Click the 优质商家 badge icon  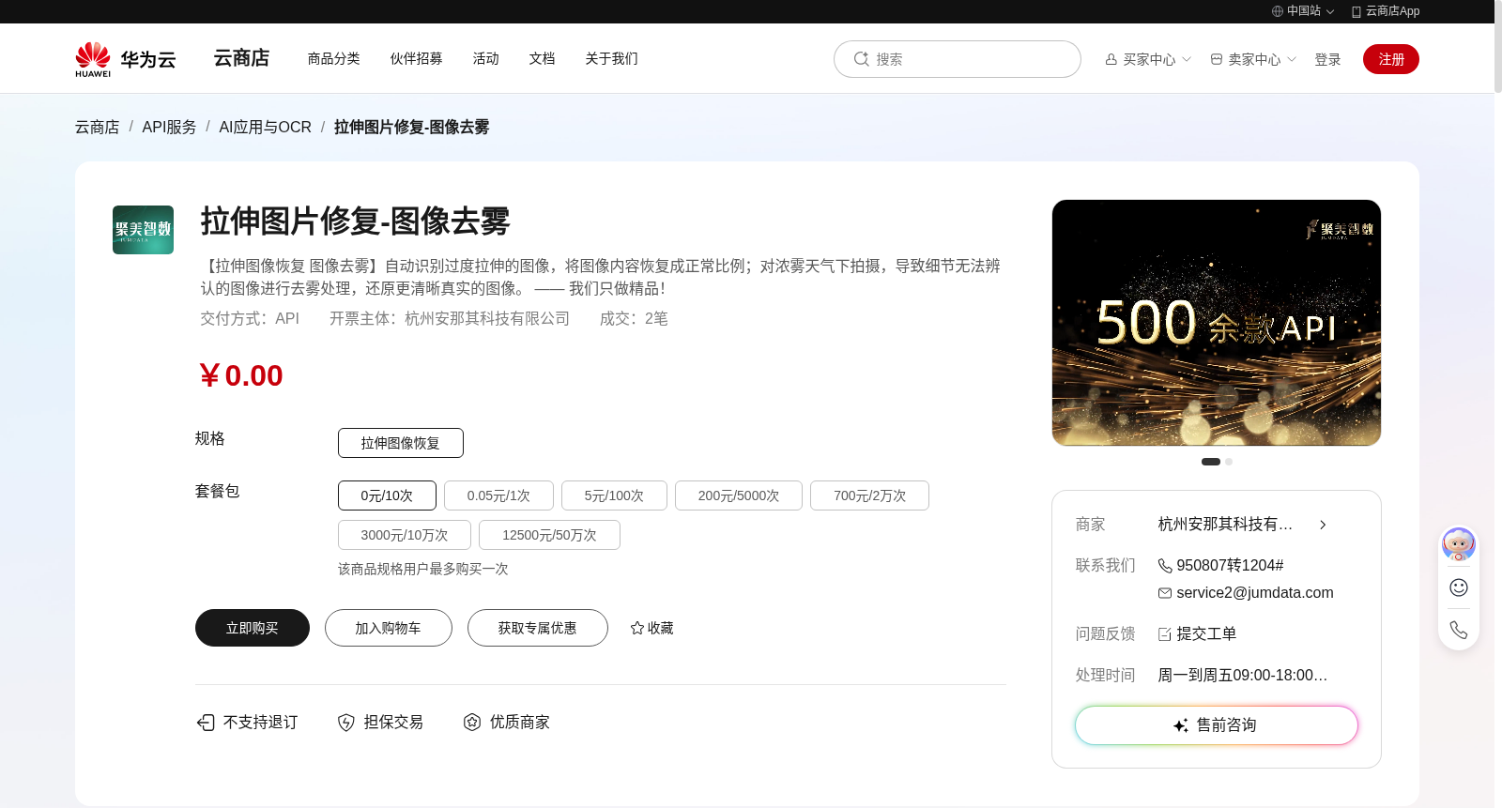pyautogui.click(x=472, y=722)
